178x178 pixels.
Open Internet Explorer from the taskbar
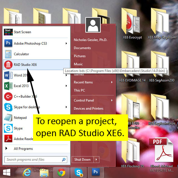point(27,172)
